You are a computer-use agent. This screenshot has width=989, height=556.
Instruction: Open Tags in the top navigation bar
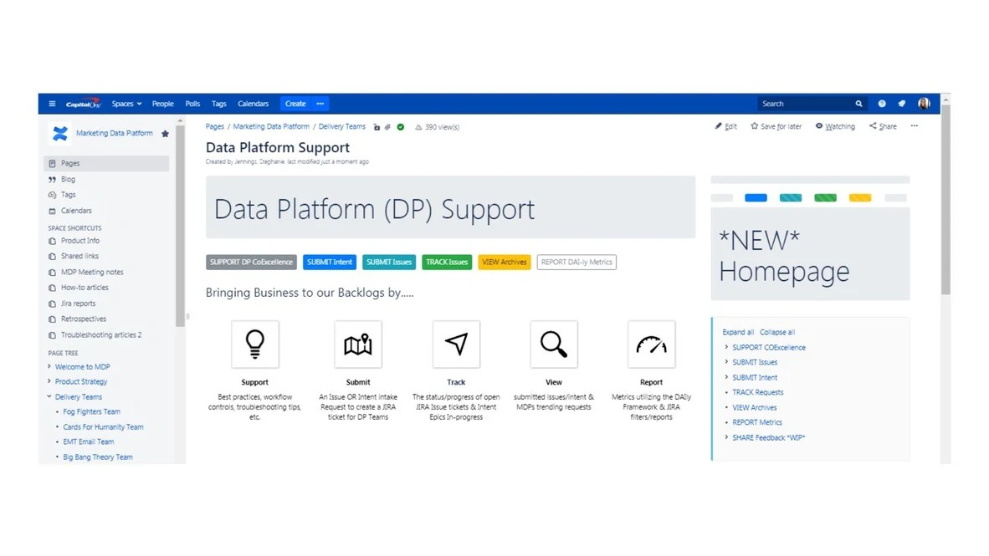pos(219,104)
